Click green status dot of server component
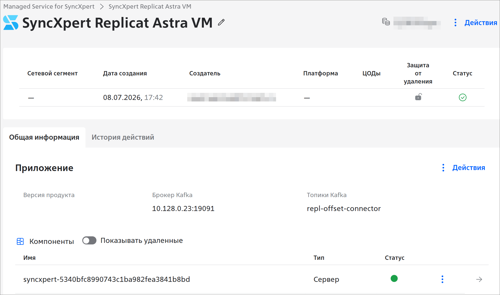This screenshot has width=500, height=295. (x=394, y=279)
